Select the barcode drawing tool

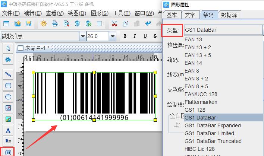click(x=8, y=153)
